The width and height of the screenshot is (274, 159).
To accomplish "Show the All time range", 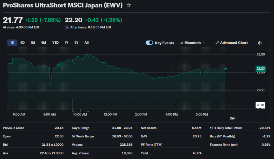I will [86, 43].
